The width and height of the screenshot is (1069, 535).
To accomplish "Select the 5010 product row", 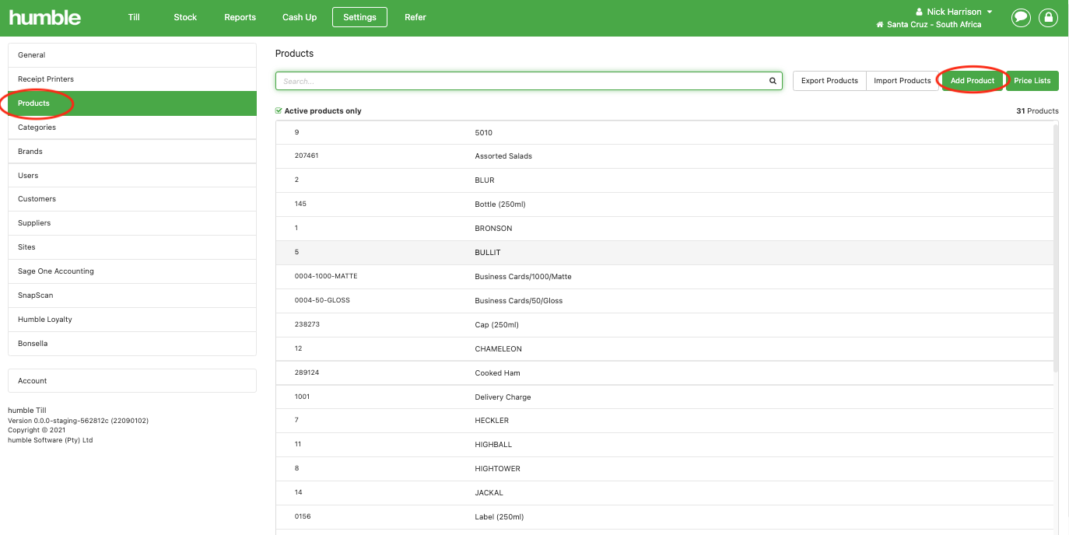I will click(x=664, y=133).
